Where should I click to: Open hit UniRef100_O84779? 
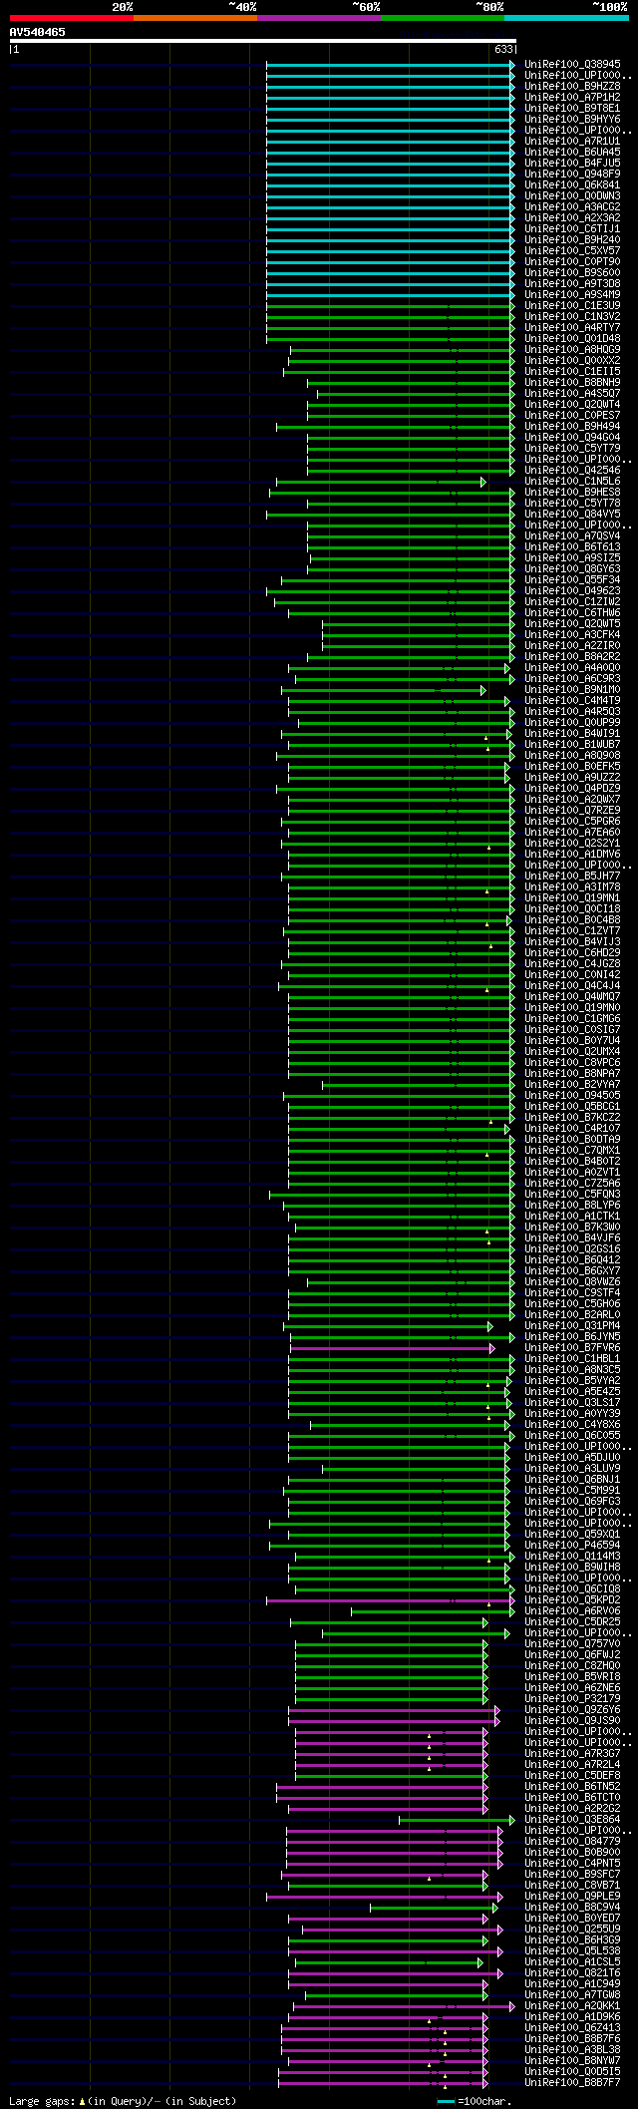[x=572, y=1842]
